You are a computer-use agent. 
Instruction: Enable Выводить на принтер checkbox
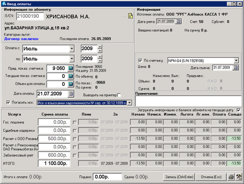click(119, 95)
